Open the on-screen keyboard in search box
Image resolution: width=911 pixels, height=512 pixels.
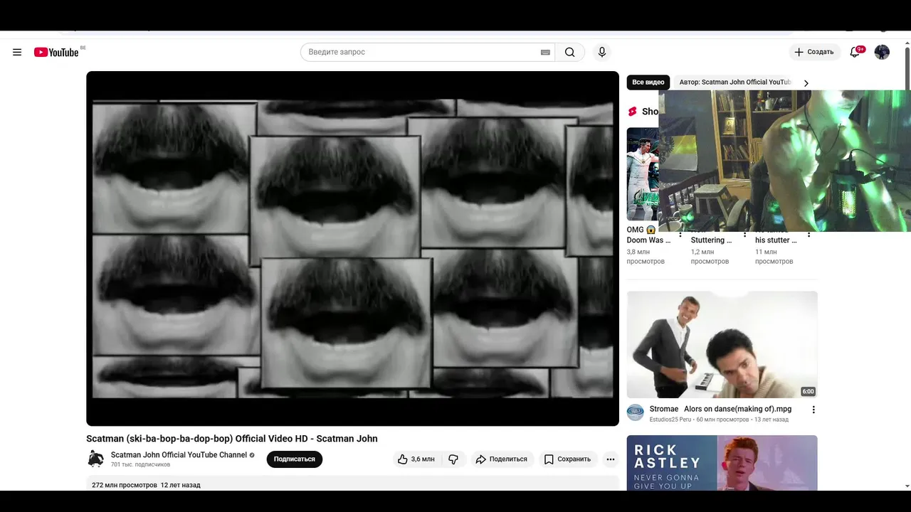point(545,52)
